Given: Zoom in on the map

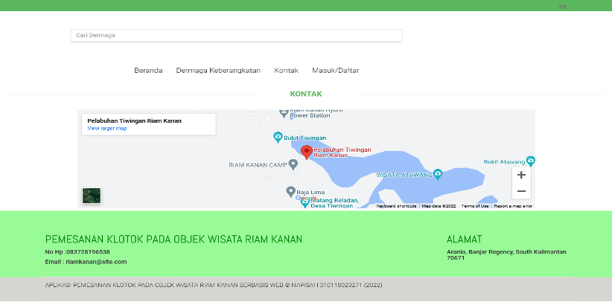Looking at the screenshot, I should [x=521, y=175].
